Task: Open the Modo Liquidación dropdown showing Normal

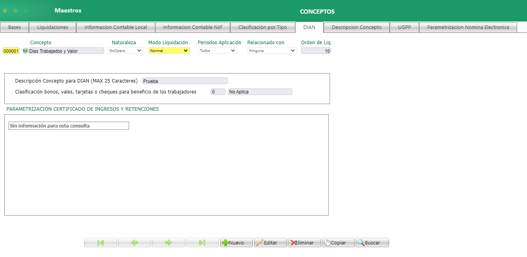Action: 169,50
